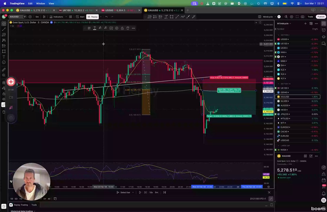327x212 pixels.
Task: Delete the selected drawing from floating toolbar
Action: tap(128, 28)
